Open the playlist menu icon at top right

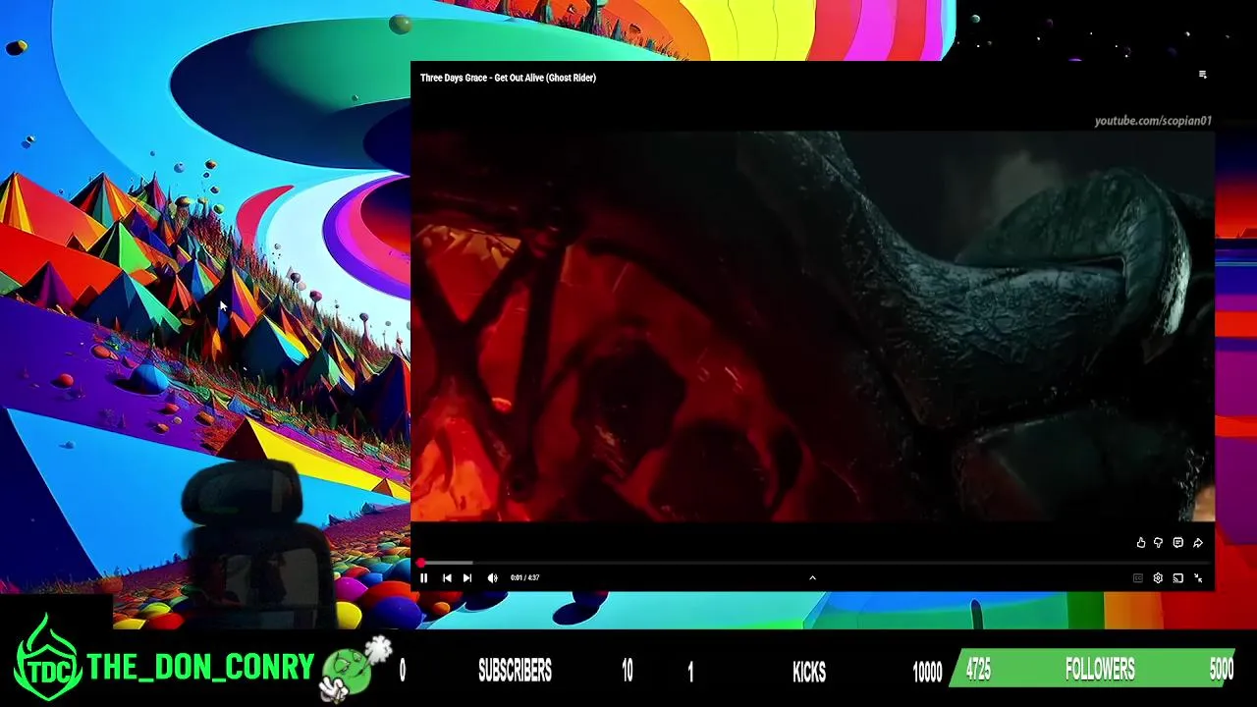click(1203, 75)
